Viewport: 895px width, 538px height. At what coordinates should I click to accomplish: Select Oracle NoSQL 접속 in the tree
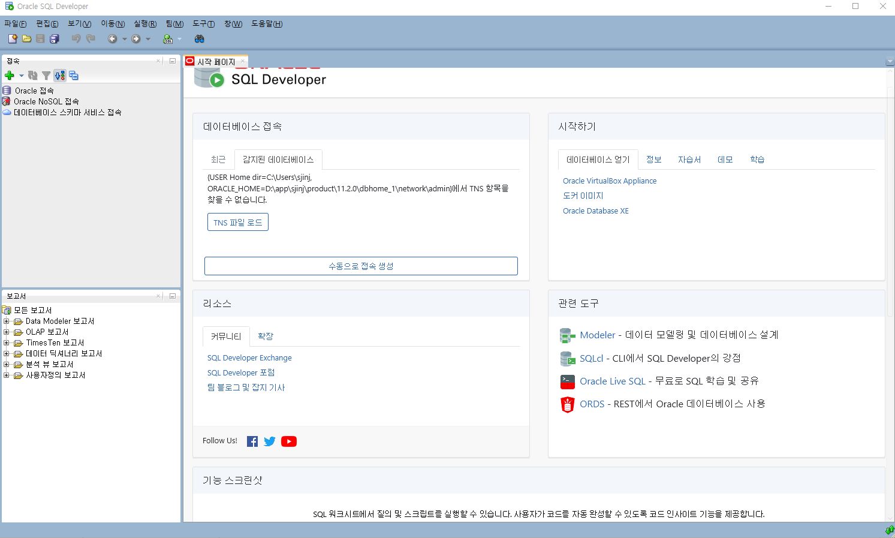click(46, 101)
